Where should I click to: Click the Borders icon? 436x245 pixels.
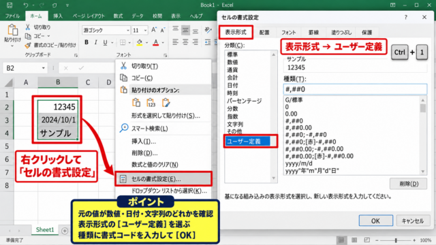(x=123, y=42)
